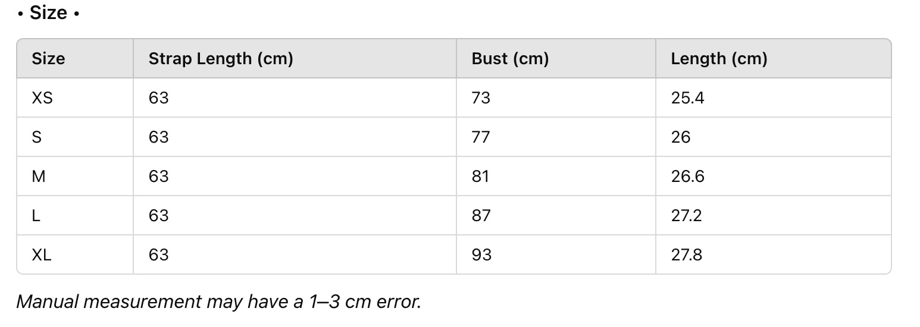Click the strap length 63 in XS row
Screen dimensions: 920x327
[x=159, y=98]
